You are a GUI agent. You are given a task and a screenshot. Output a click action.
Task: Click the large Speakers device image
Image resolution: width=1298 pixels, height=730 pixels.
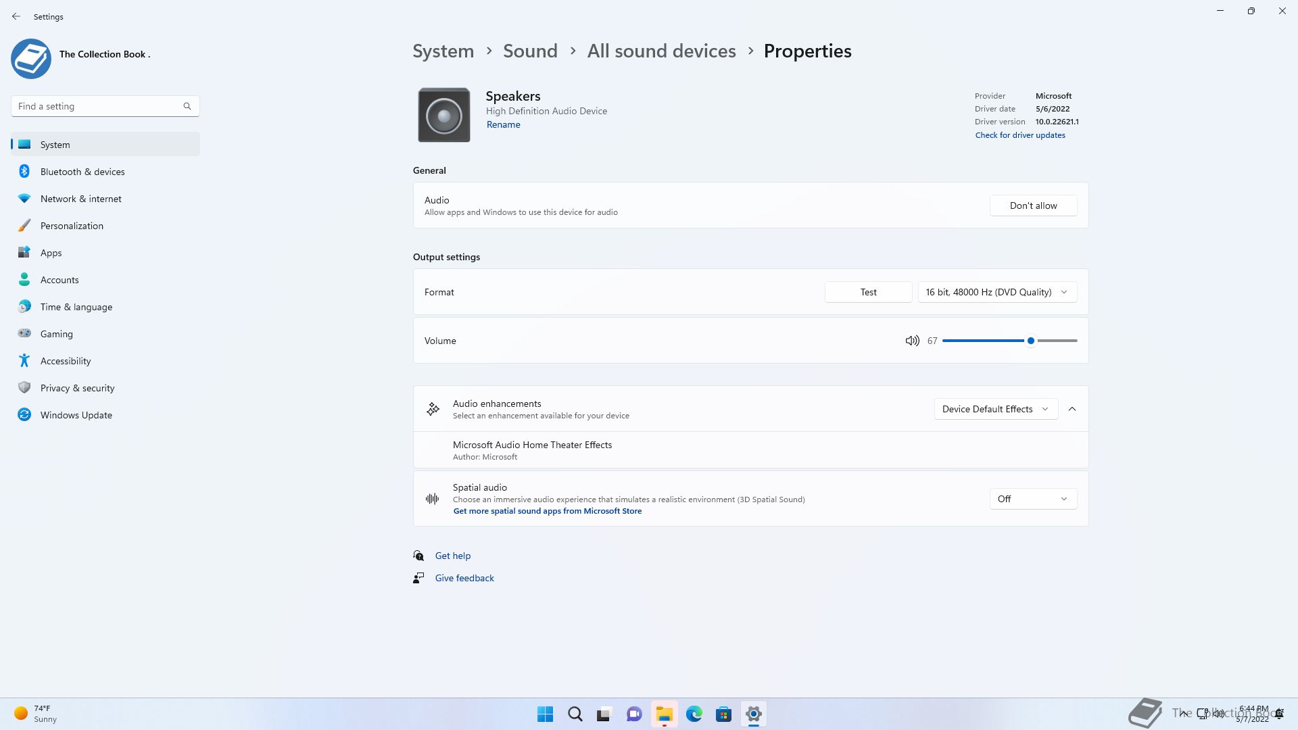[444, 115]
